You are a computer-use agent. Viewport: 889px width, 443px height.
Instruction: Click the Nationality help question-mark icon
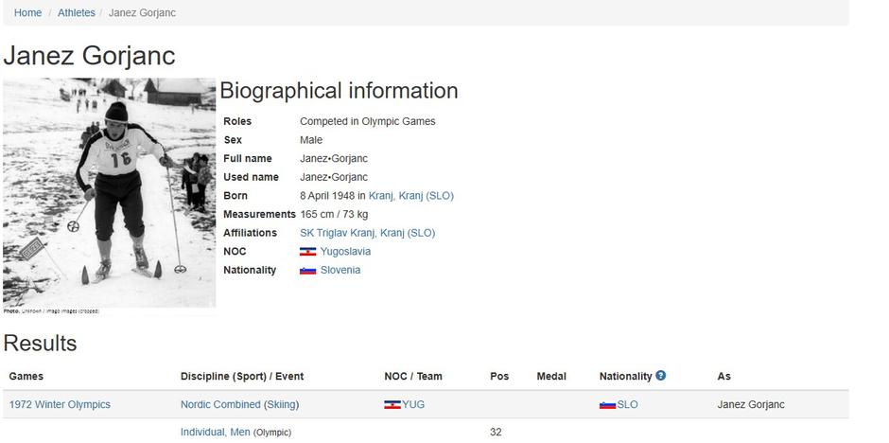[660, 375]
